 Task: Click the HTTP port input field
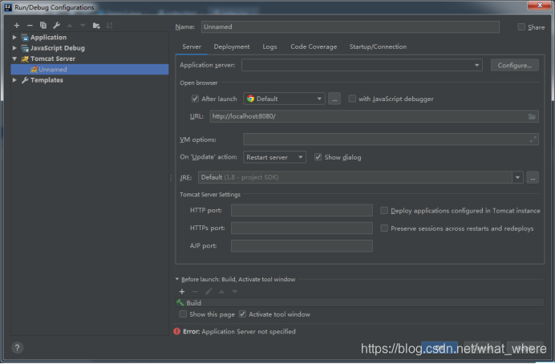[302, 210]
